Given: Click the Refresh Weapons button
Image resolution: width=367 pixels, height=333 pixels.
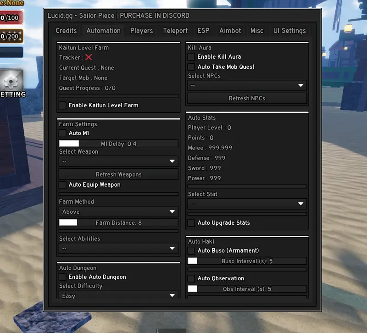Looking at the screenshot, I should (x=118, y=174).
